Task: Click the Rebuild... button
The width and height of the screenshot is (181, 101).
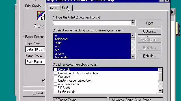Action: (x=149, y=56)
